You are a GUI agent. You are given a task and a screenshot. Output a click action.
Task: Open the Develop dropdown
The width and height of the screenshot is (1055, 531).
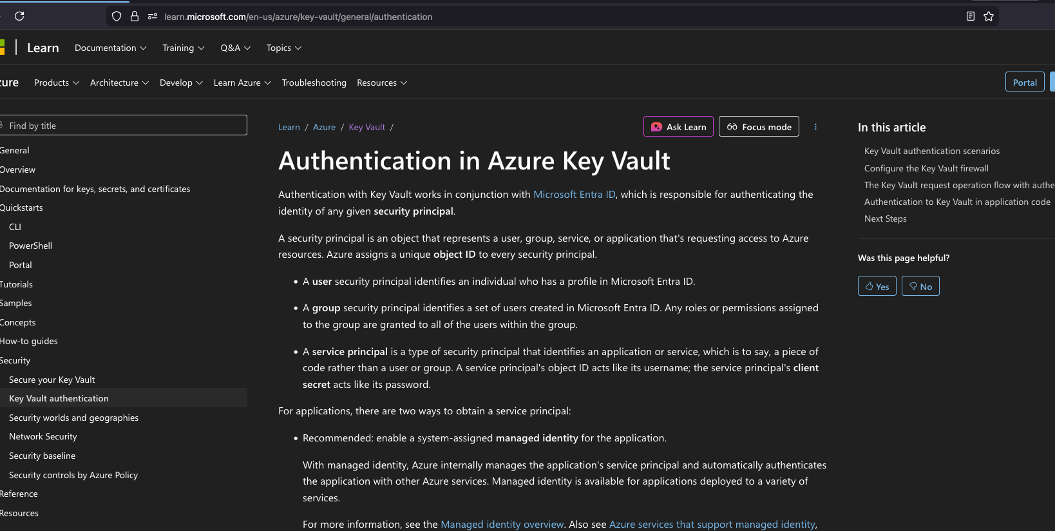tap(181, 82)
